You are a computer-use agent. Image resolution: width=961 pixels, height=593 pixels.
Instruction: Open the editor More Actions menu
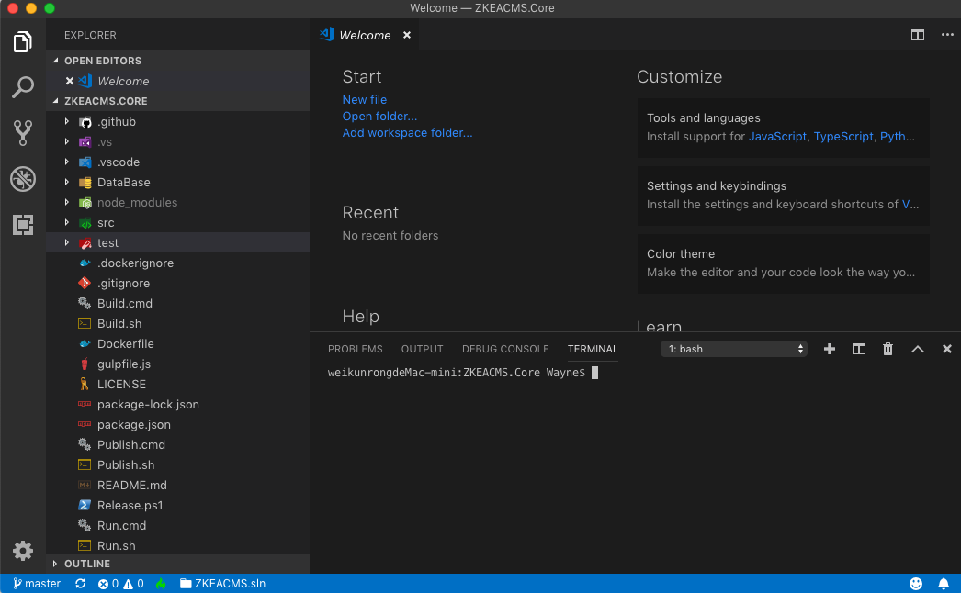(947, 35)
